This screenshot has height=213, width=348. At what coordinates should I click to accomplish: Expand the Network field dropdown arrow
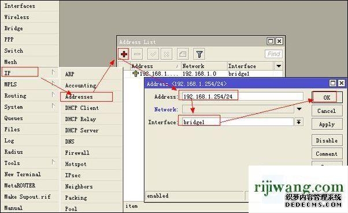(x=299, y=109)
